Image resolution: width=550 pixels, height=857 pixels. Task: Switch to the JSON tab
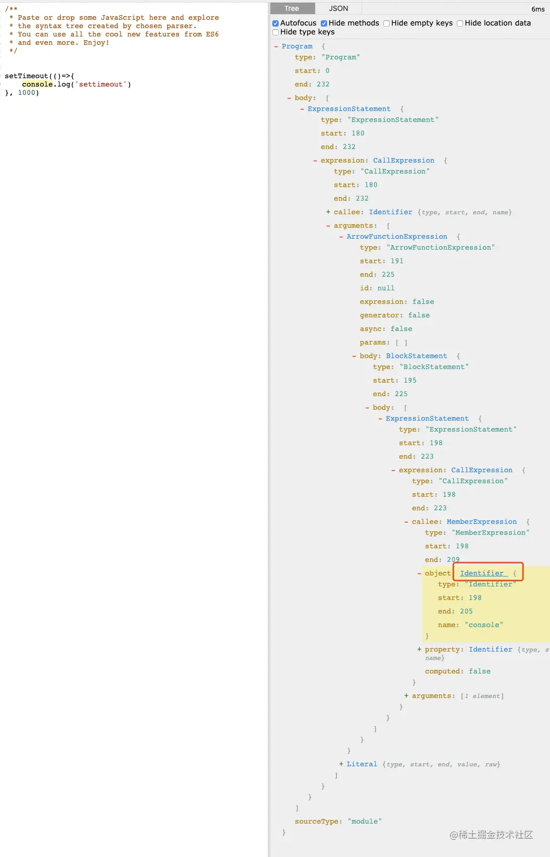point(339,8)
